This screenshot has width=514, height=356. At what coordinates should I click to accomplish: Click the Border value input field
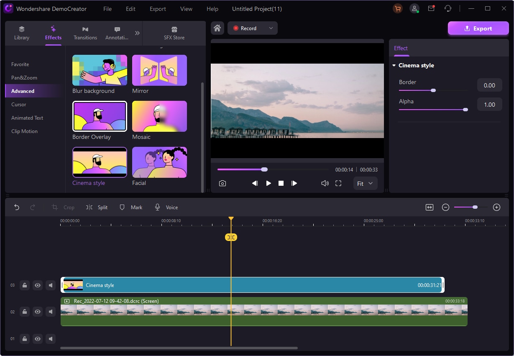[489, 85]
